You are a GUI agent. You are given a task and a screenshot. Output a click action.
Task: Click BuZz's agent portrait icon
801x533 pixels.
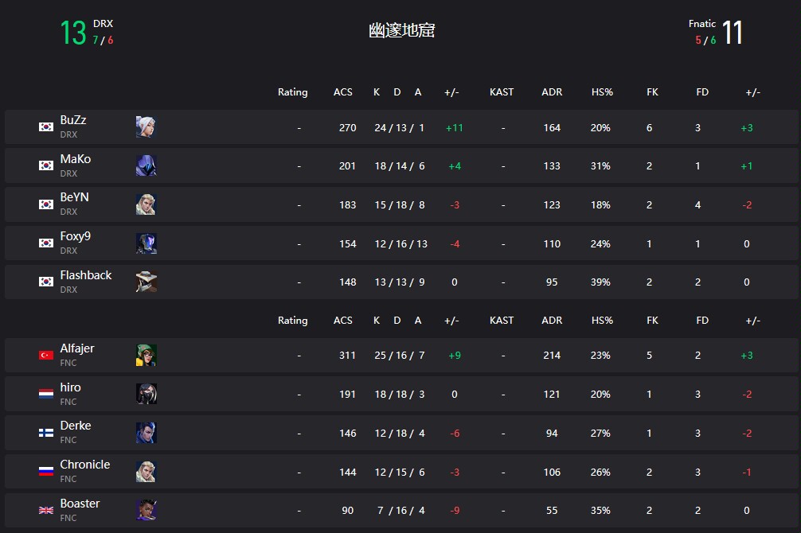(x=146, y=127)
